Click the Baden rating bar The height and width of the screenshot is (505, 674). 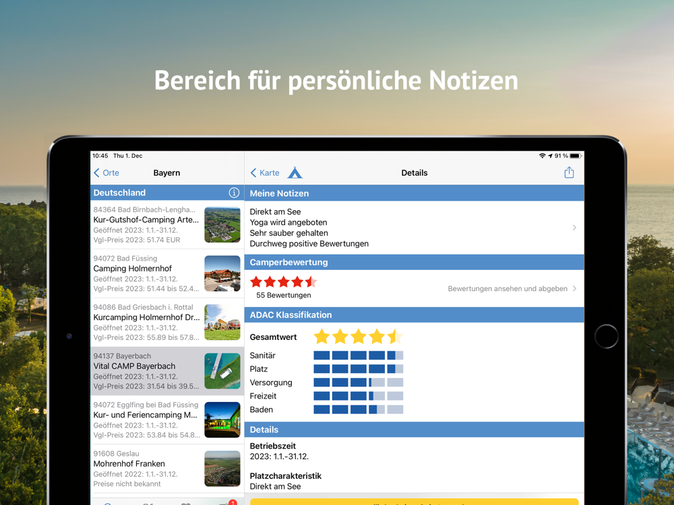click(358, 409)
